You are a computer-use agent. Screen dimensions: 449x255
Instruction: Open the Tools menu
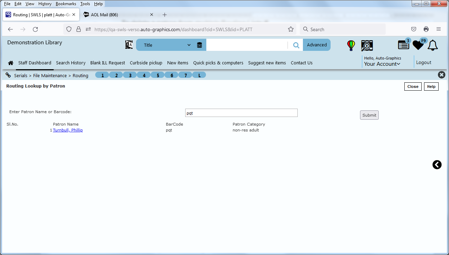pyautogui.click(x=85, y=4)
